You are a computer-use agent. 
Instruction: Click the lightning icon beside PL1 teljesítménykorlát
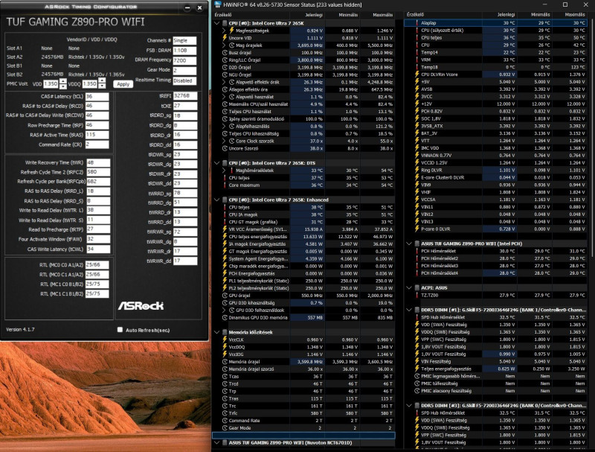pyautogui.click(x=225, y=281)
